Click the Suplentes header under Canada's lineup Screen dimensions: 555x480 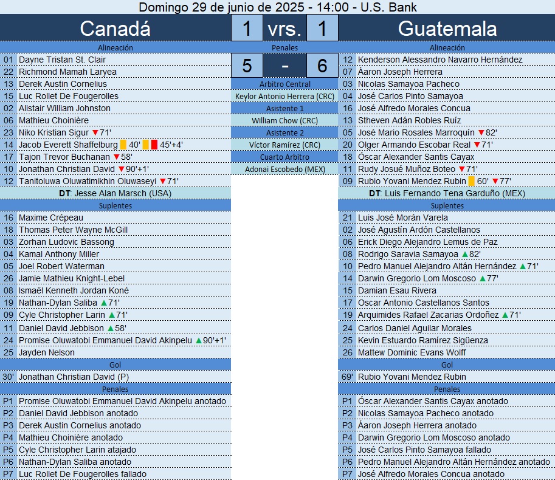tap(115, 205)
